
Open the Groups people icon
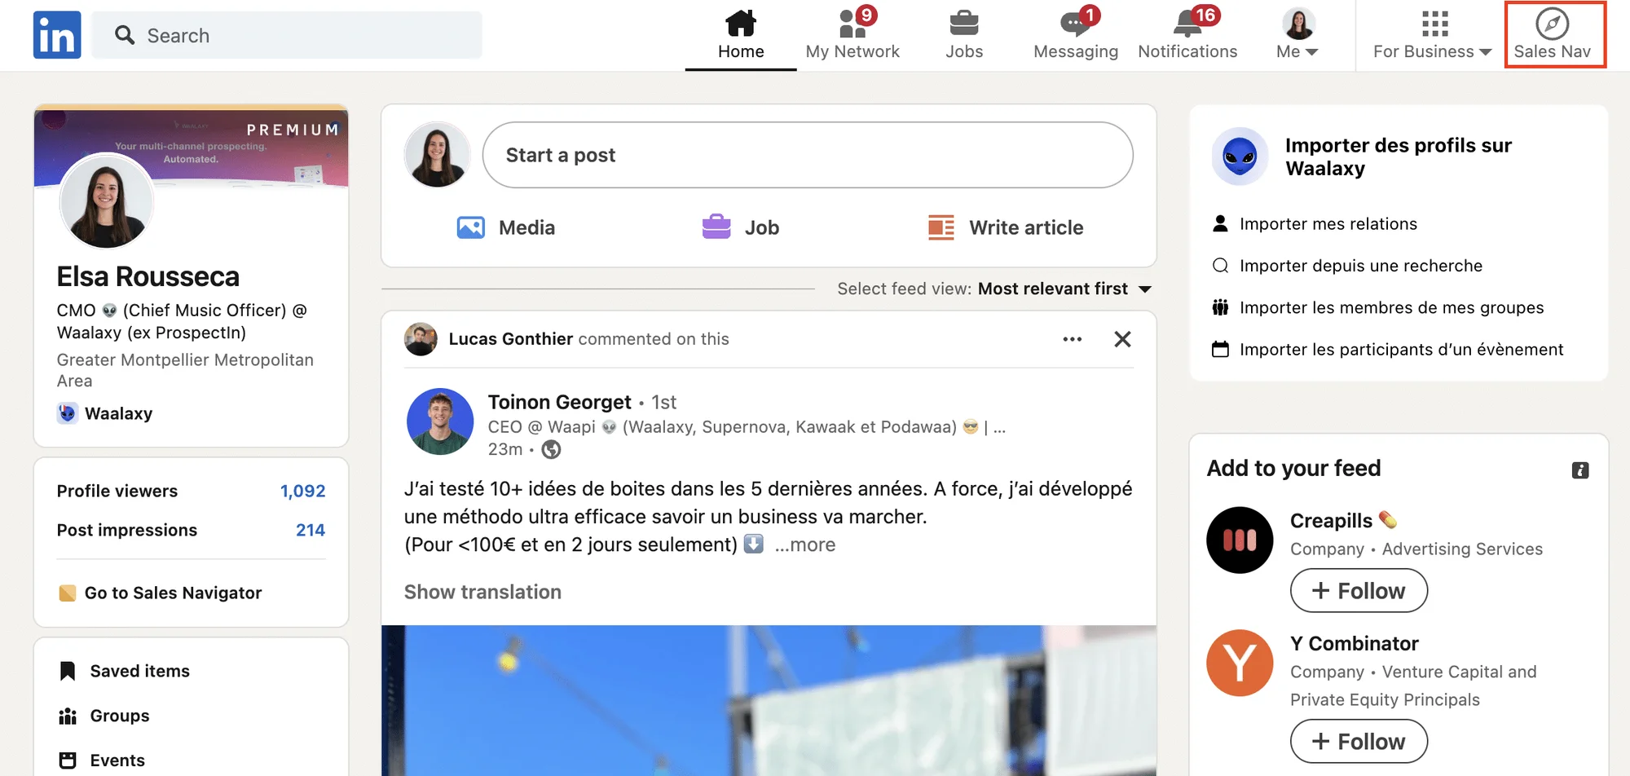click(68, 716)
